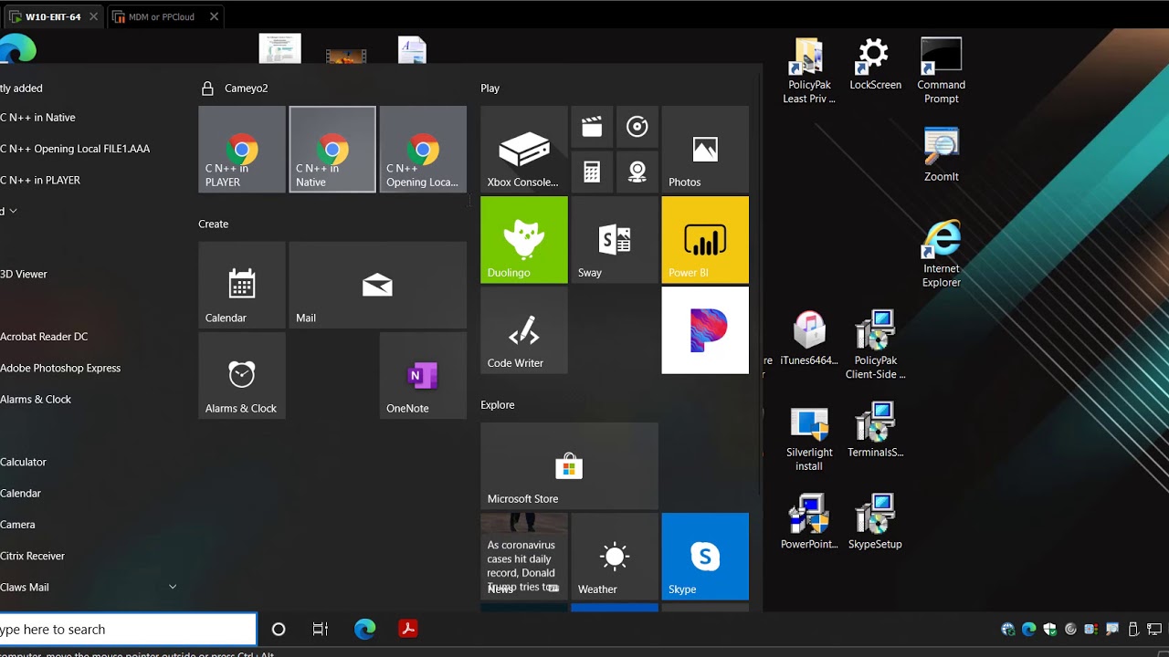This screenshot has width=1169, height=657.
Task: Open Task View on taskbar
Action: coord(321,629)
